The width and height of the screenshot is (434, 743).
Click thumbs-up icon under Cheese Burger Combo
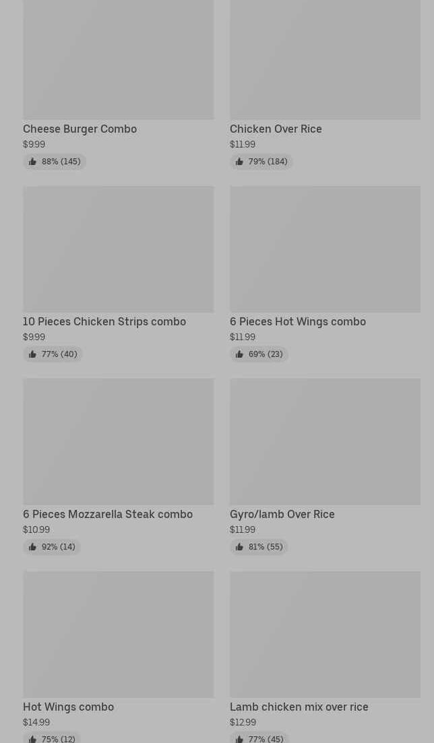(x=32, y=162)
